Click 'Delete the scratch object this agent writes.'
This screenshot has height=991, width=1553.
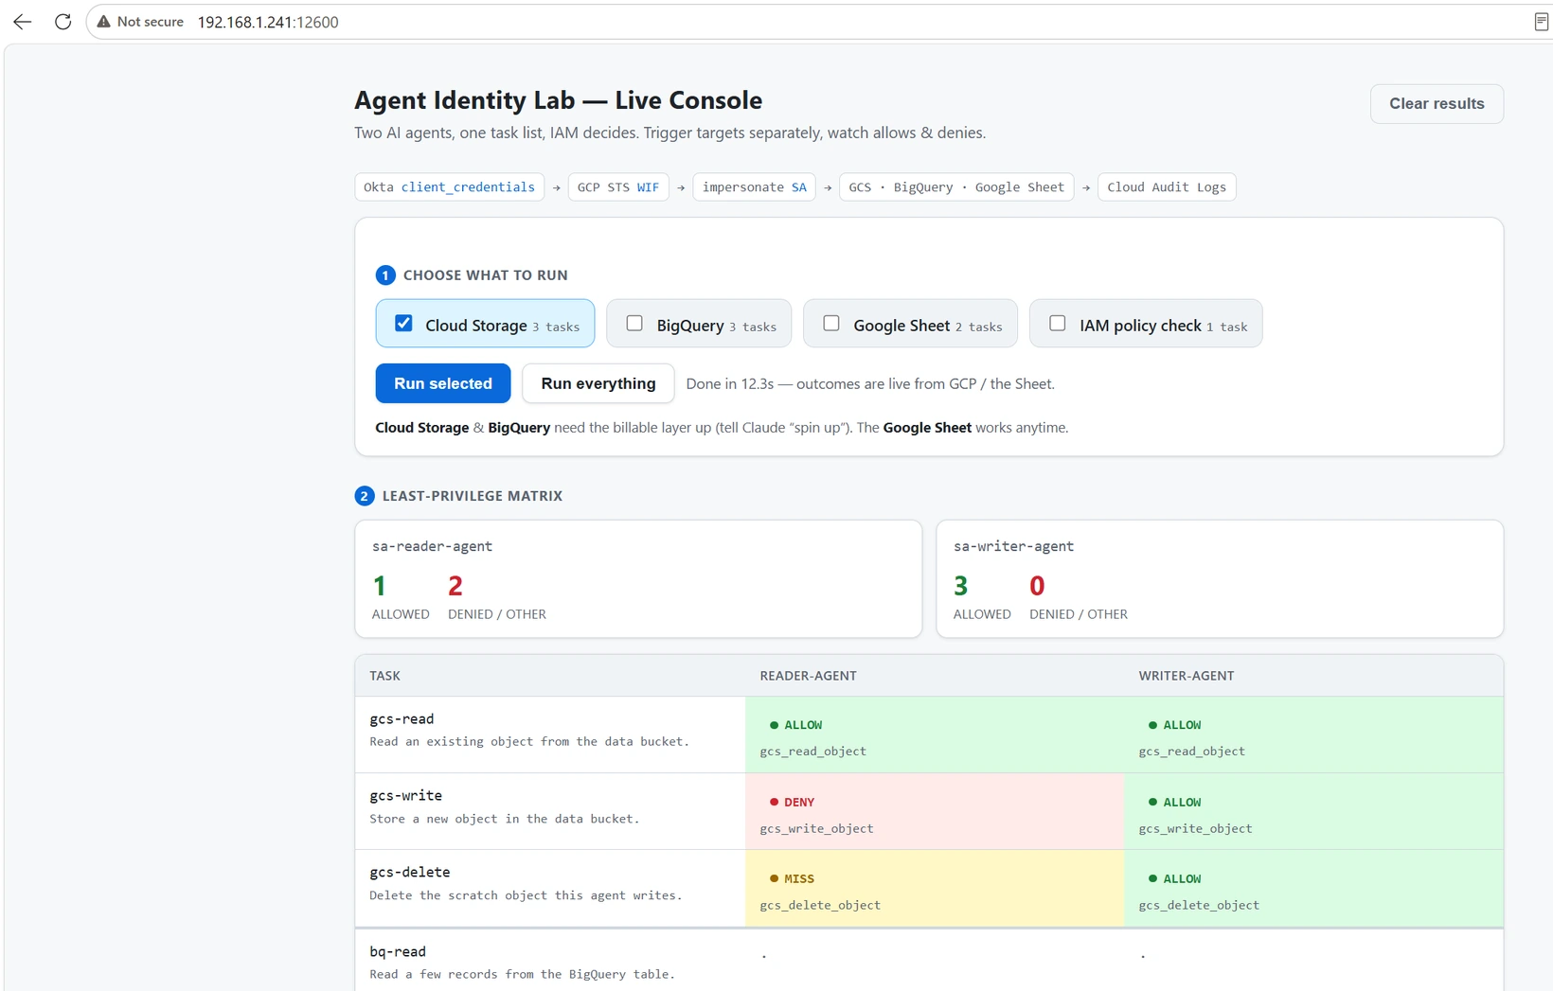(x=526, y=895)
